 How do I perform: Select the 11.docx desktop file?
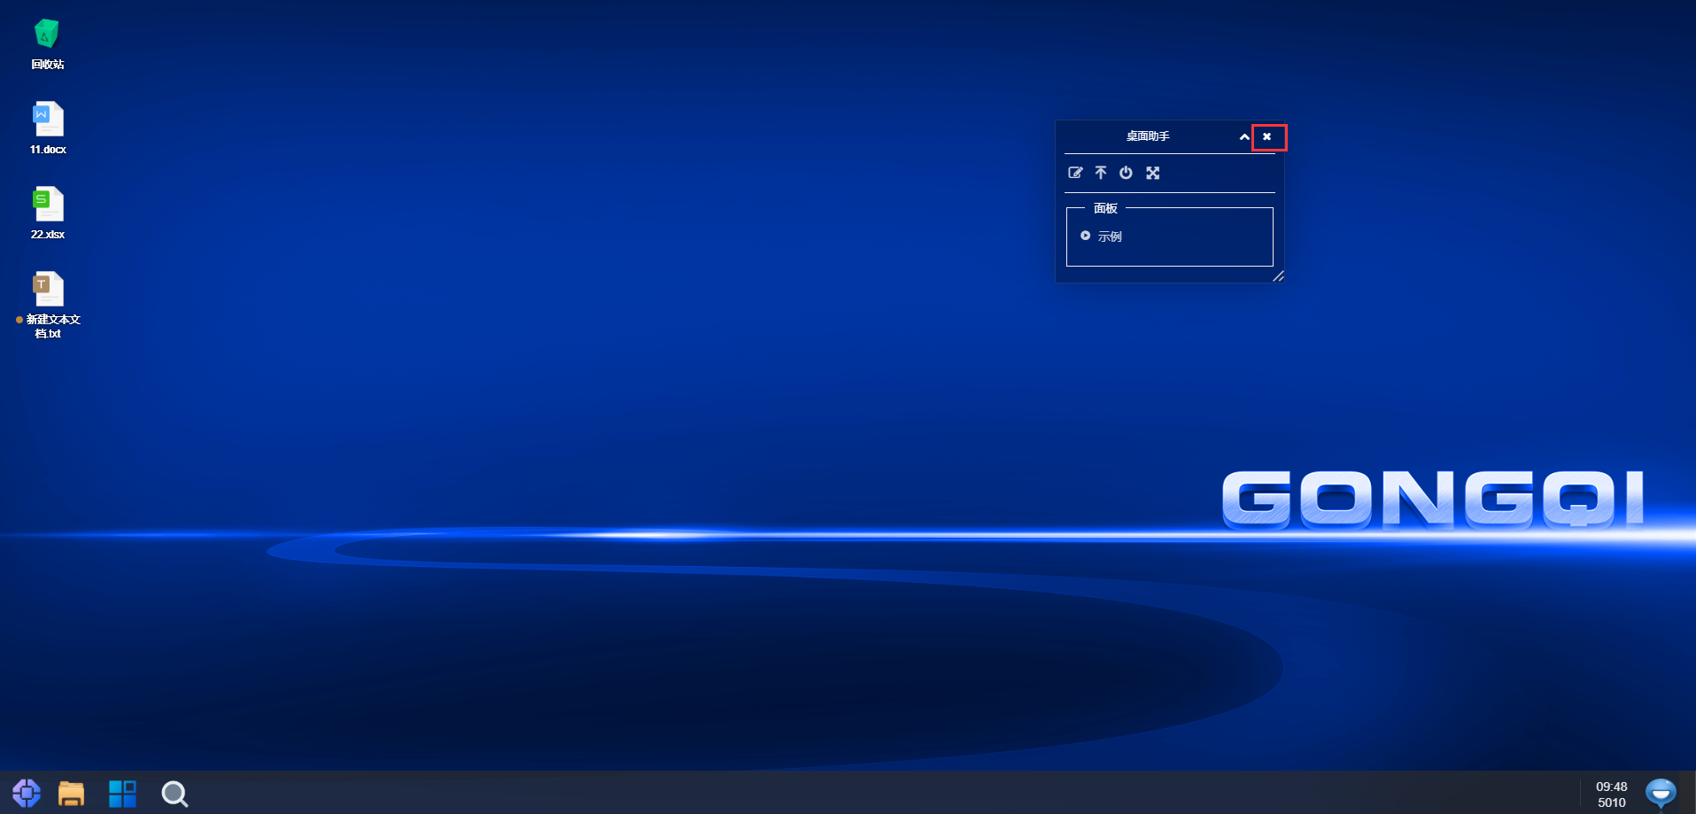[x=48, y=120]
